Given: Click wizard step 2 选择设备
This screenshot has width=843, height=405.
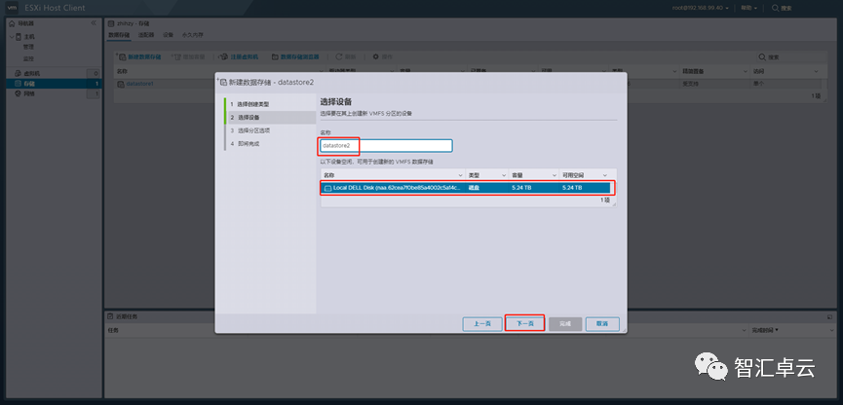Looking at the screenshot, I should (x=271, y=117).
